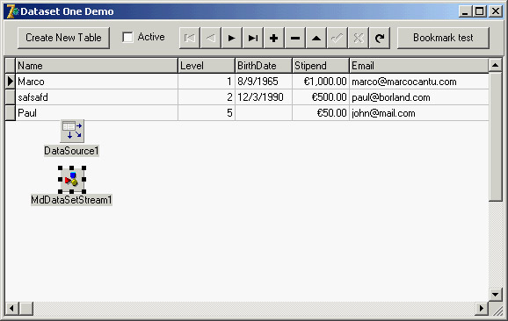Image resolution: width=508 pixels, height=321 pixels.
Task: Click the row indicator for the safsafd row
Action: [10, 97]
